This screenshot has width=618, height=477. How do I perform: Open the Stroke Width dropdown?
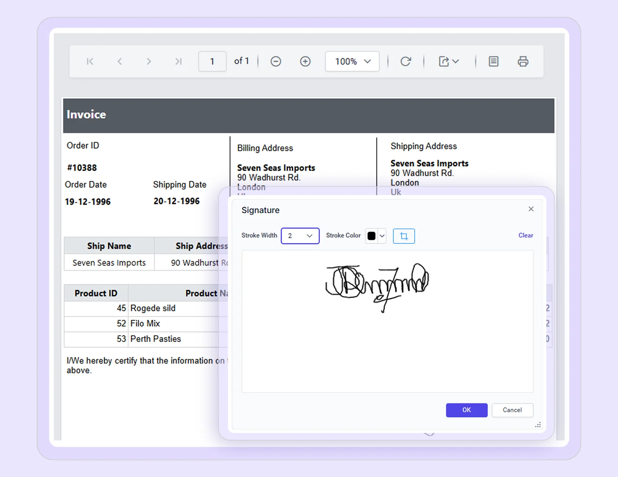click(300, 236)
